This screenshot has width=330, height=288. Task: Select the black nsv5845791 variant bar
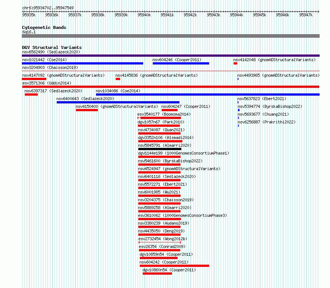[160, 149]
